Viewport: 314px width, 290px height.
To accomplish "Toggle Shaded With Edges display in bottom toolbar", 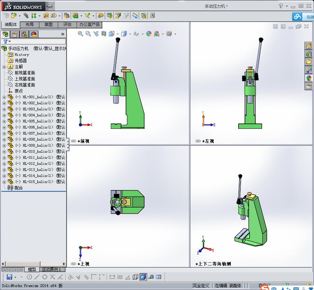I will click(143, 277).
